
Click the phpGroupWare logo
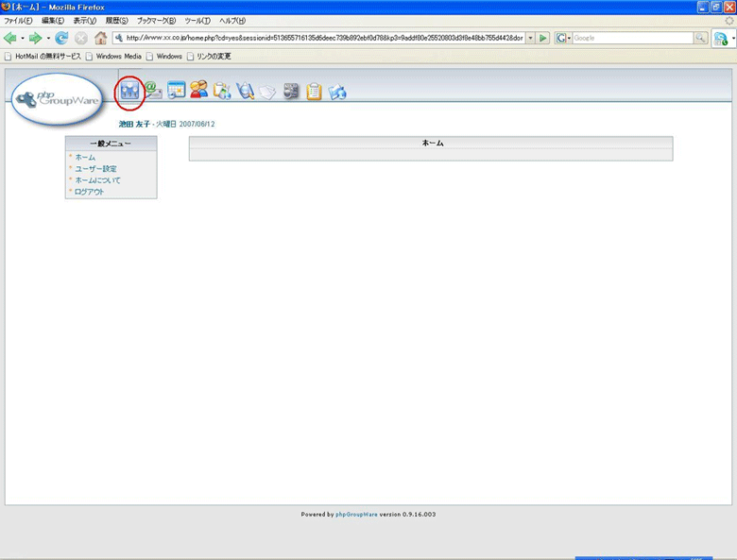pos(57,98)
